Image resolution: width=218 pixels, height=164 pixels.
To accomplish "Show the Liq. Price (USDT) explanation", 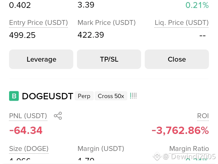I will click(x=182, y=23).
